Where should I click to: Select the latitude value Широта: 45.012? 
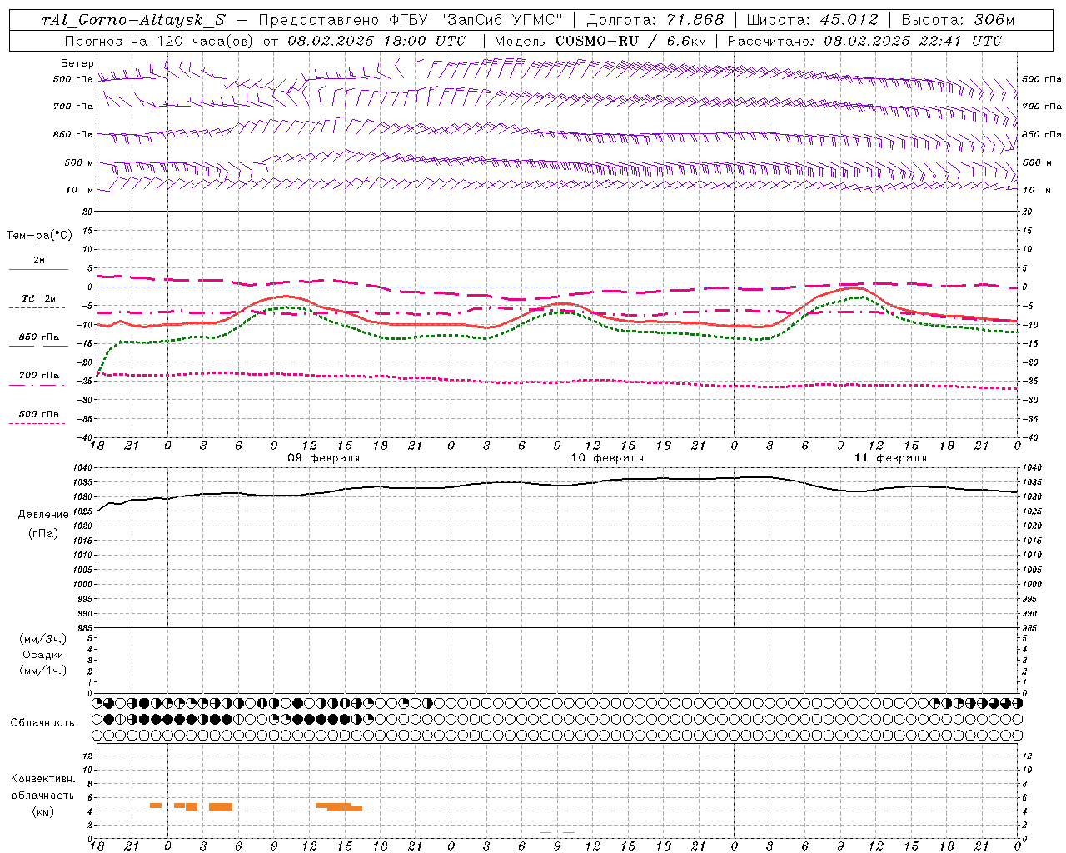(812, 20)
